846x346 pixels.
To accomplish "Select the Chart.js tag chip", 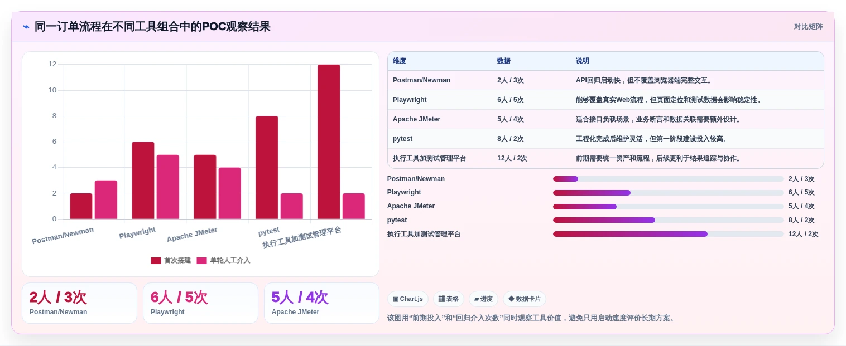I will click(x=408, y=299).
